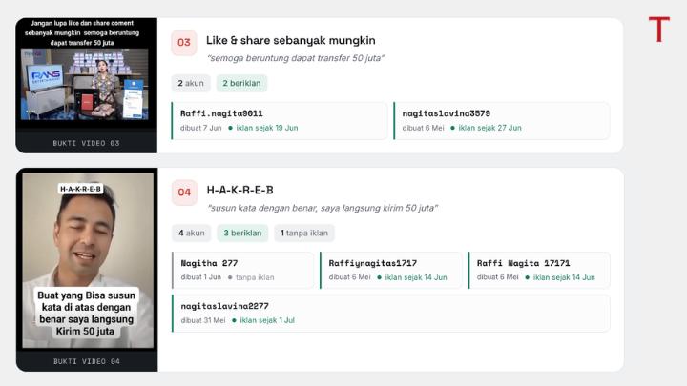Select the 3 beriklan tag
This screenshot has height=386, width=687.
[242, 233]
